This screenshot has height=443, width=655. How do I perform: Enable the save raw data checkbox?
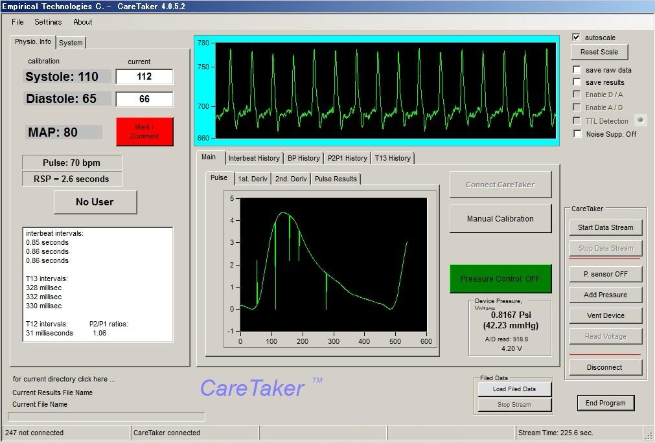(x=577, y=70)
